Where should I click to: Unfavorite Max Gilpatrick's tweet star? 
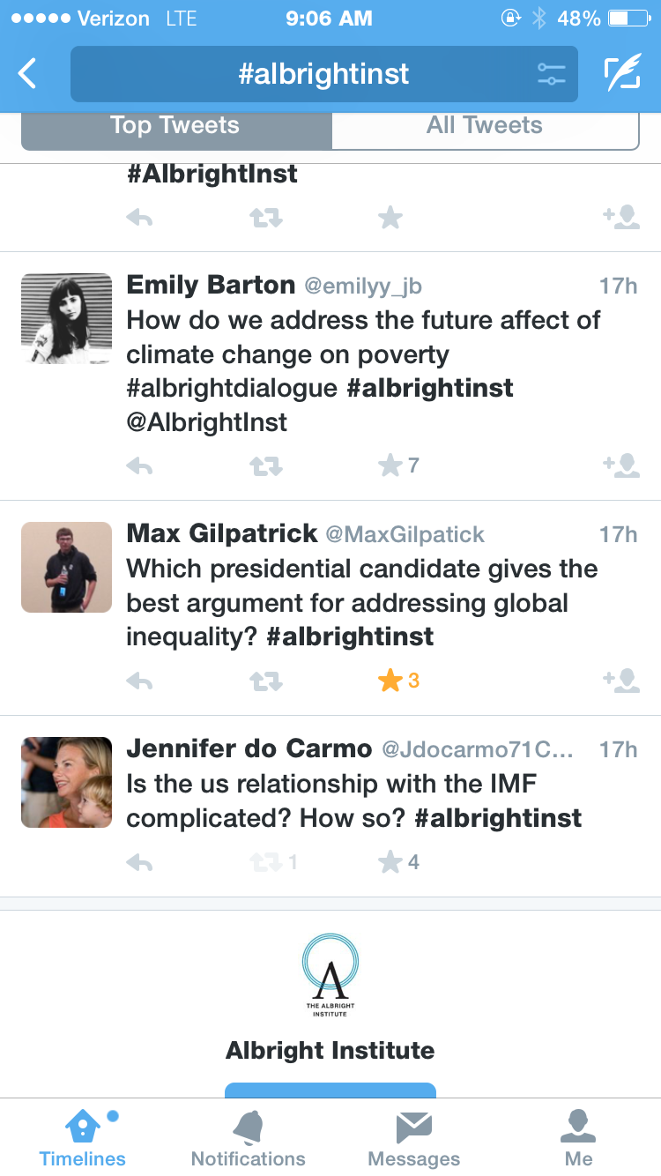click(x=390, y=681)
